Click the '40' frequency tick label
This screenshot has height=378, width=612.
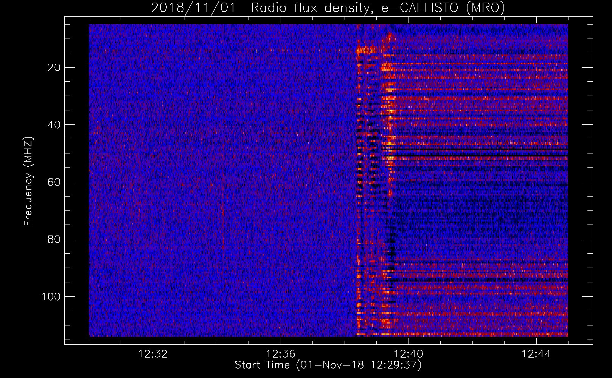(54, 125)
